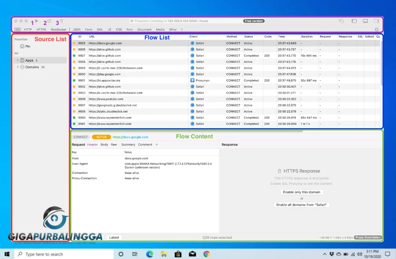Select row 9936 https://www.youtube.com
396x259 pixels.
pos(226,99)
